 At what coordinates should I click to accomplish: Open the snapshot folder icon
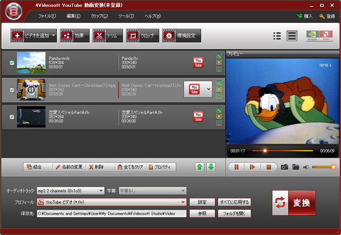tap(296, 167)
